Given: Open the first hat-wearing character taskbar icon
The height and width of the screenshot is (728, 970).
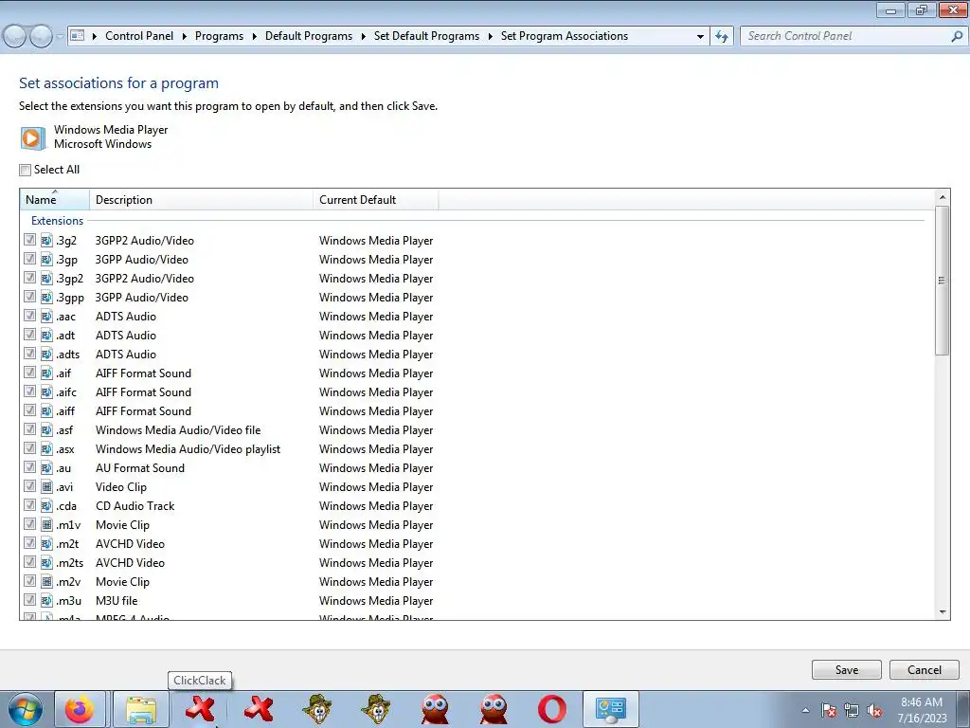Looking at the screenshot, I should pyautogui.click(x=316, y=709).
